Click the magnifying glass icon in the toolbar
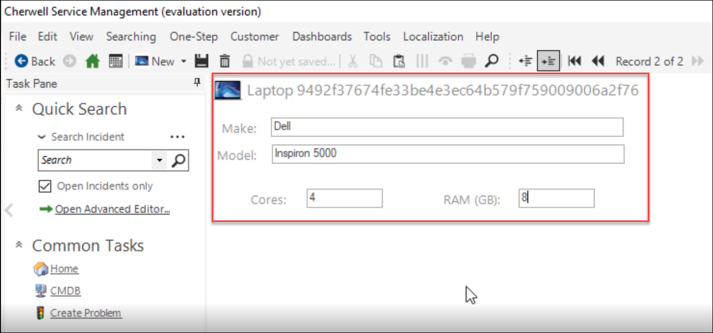Image resolution: width=713 pixels, height=333 pixels. coord(491,61)
